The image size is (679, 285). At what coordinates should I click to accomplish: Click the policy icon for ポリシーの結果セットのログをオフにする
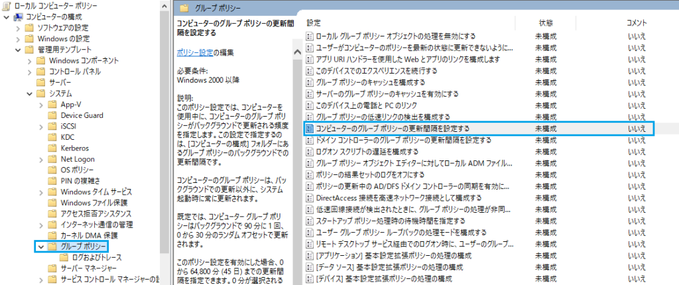309,175
